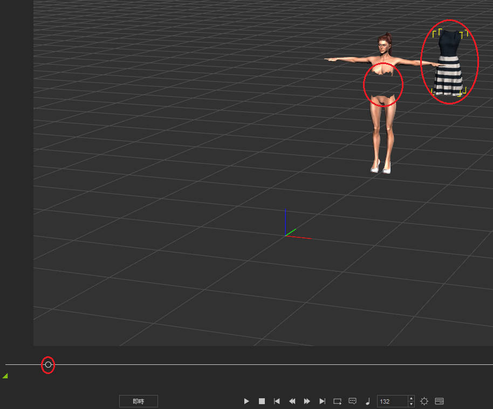
Task: Select the female avatar in the viewport
Action: tap(383, 103)
